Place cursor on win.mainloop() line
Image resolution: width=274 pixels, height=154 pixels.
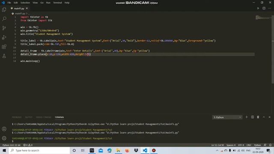click(30, 61)
